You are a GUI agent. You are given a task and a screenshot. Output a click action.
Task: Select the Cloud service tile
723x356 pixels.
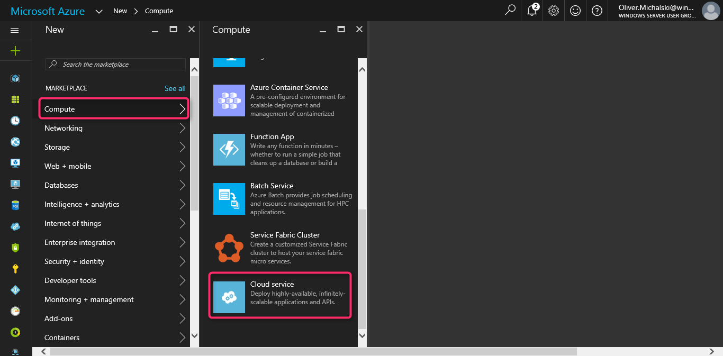click(280, 295)
